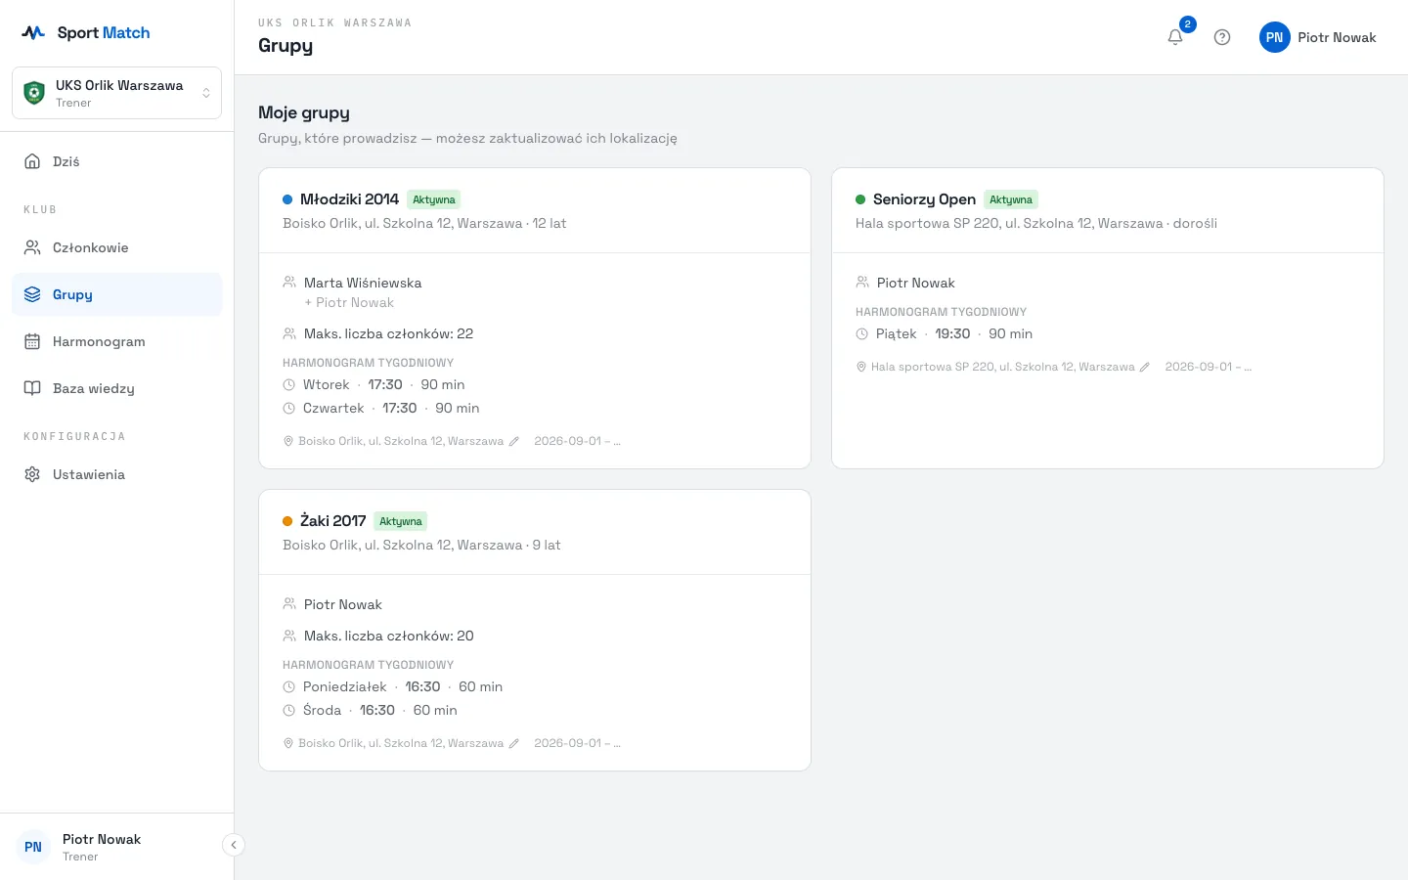Click the Aktywna badge on Młodziki 2014
The height and width of the screenshot is (880, 1408).
point(433,199)
